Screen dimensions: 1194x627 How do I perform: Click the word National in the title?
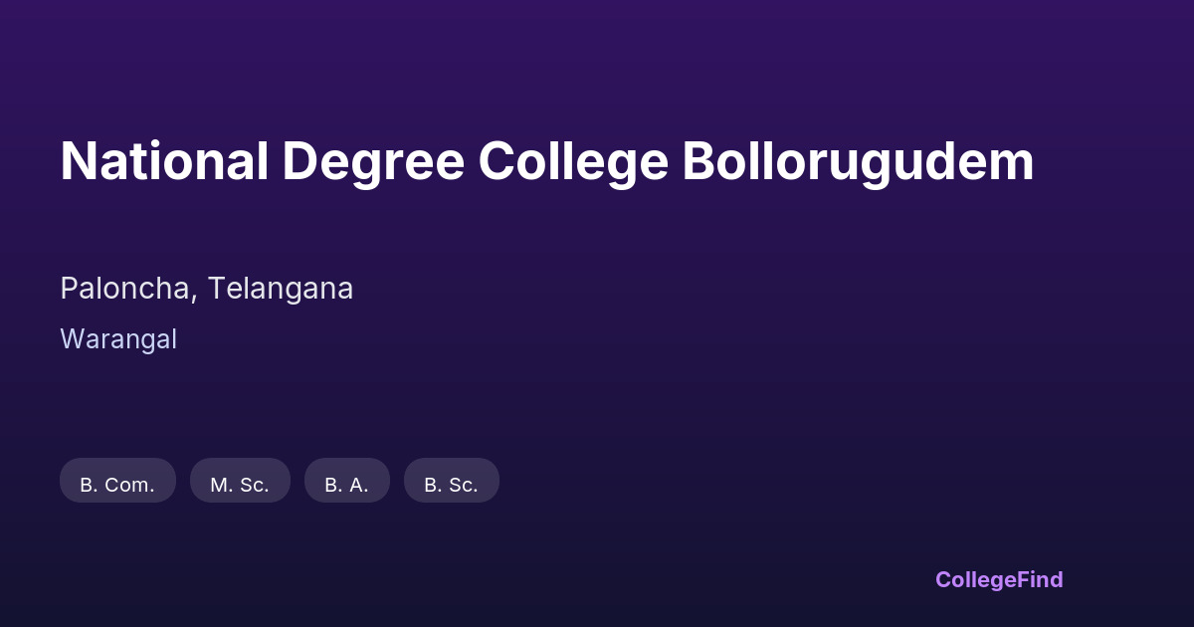tap(164, 161)
